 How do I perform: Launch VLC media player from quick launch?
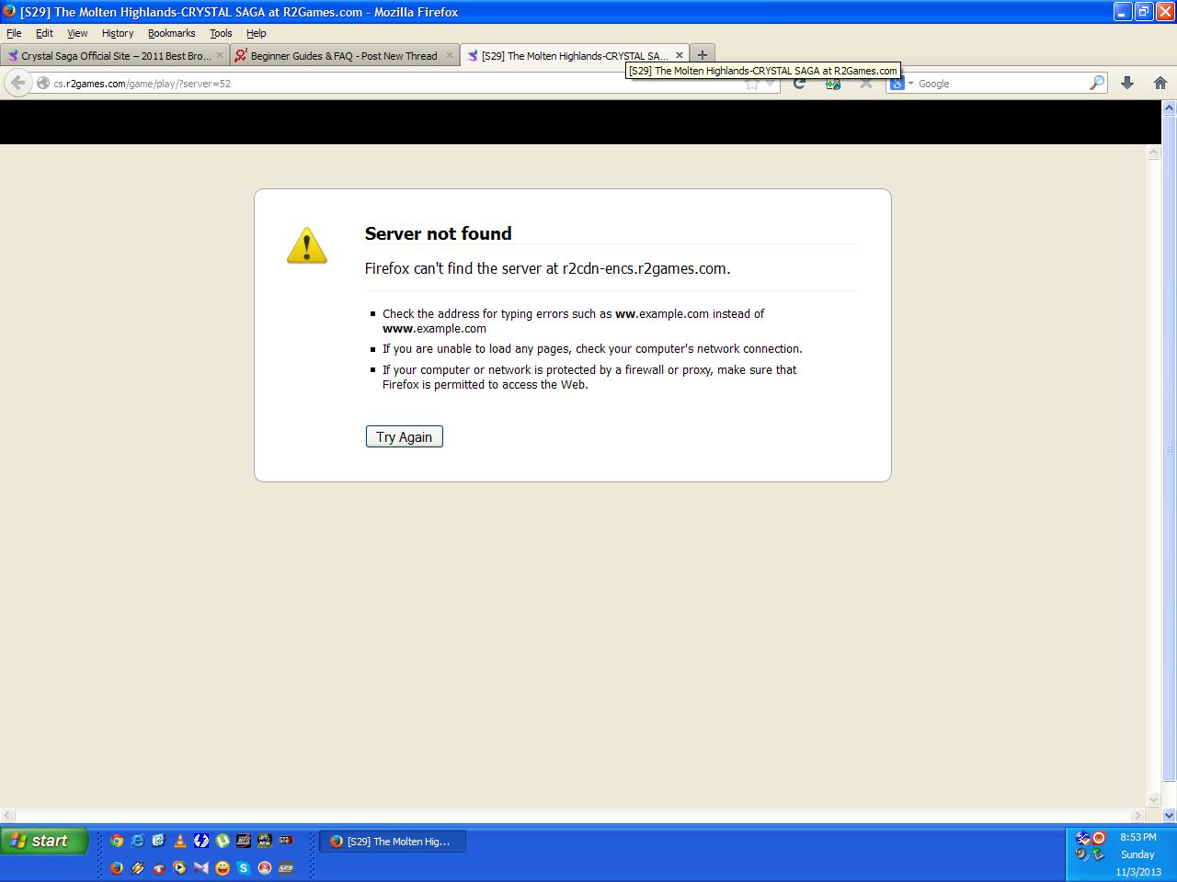(x=180, y=840)
